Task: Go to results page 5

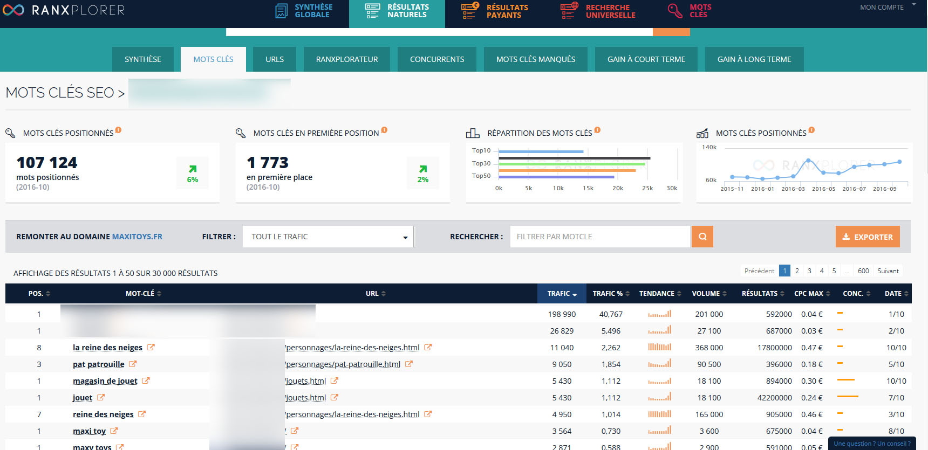Action: [x=834, y=271]
